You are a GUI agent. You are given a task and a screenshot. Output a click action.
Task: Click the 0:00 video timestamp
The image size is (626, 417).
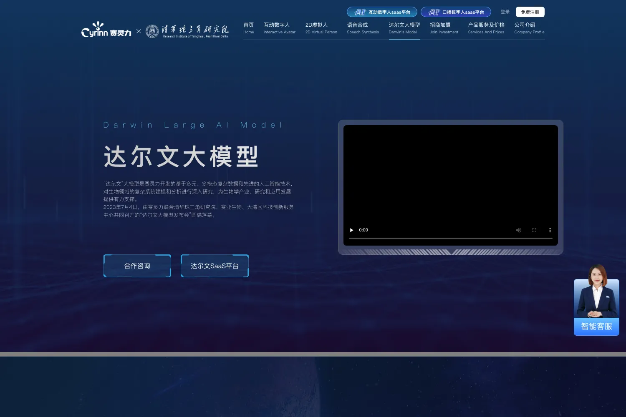[x=363, y=230]
